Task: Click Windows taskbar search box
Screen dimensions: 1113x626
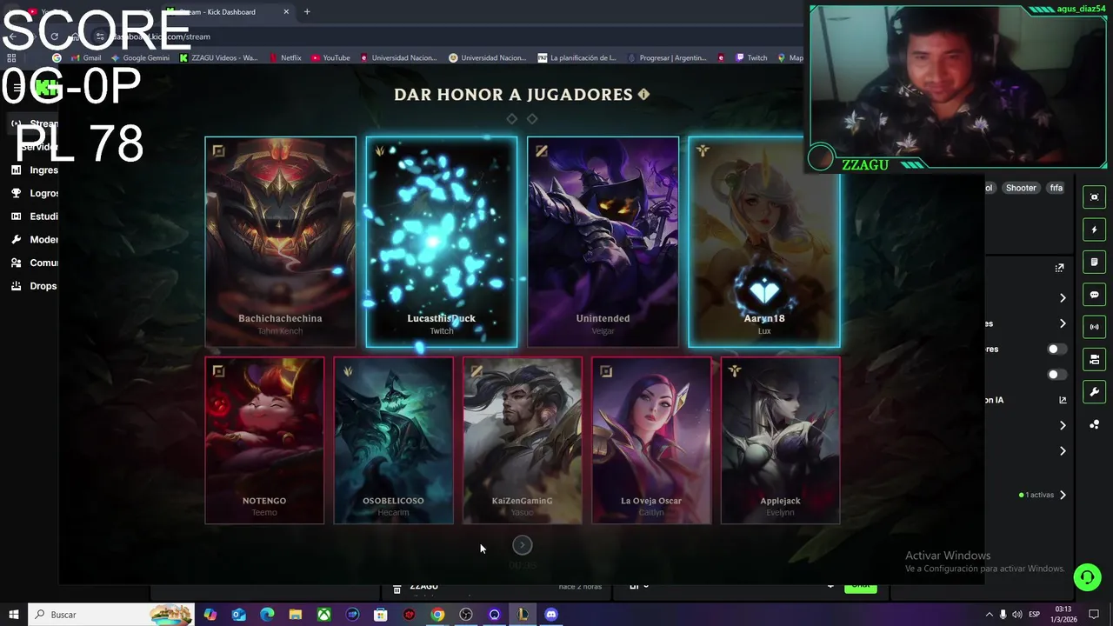Action: pyautogui.click(x=111, y=615)
